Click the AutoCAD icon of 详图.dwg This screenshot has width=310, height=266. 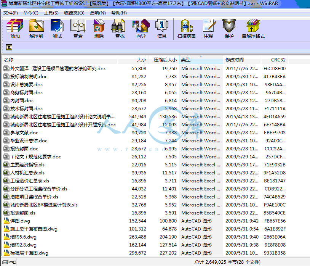pos(6,221)
